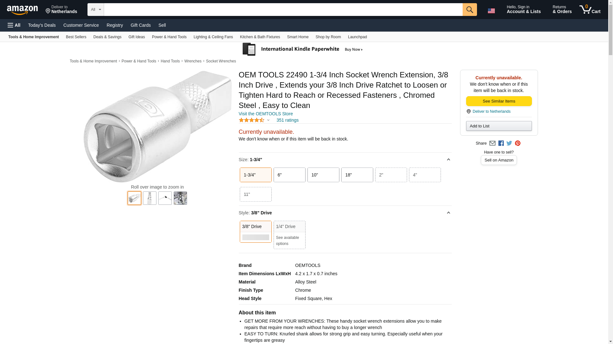Viewport: 613px width, 344px height.
Task: Choose the 1/4" Drive style
Action: [x=289, y=235]
